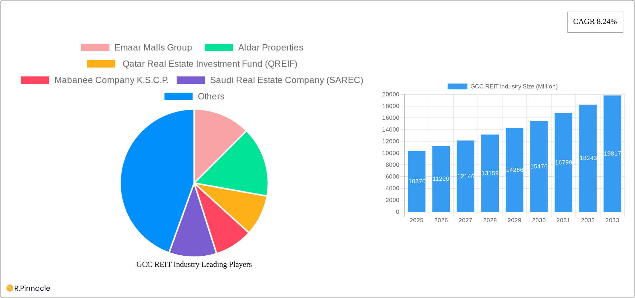Expand the Saudi Real Estate Company entry

pyautogui.click(x=286, y=80)
